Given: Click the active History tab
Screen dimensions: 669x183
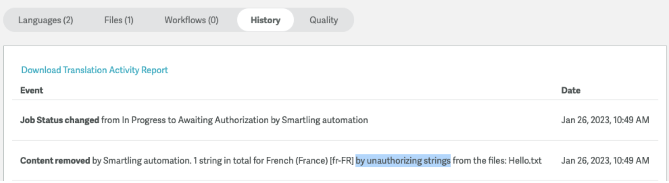Looking at the screenshot, I should (265, 20).
